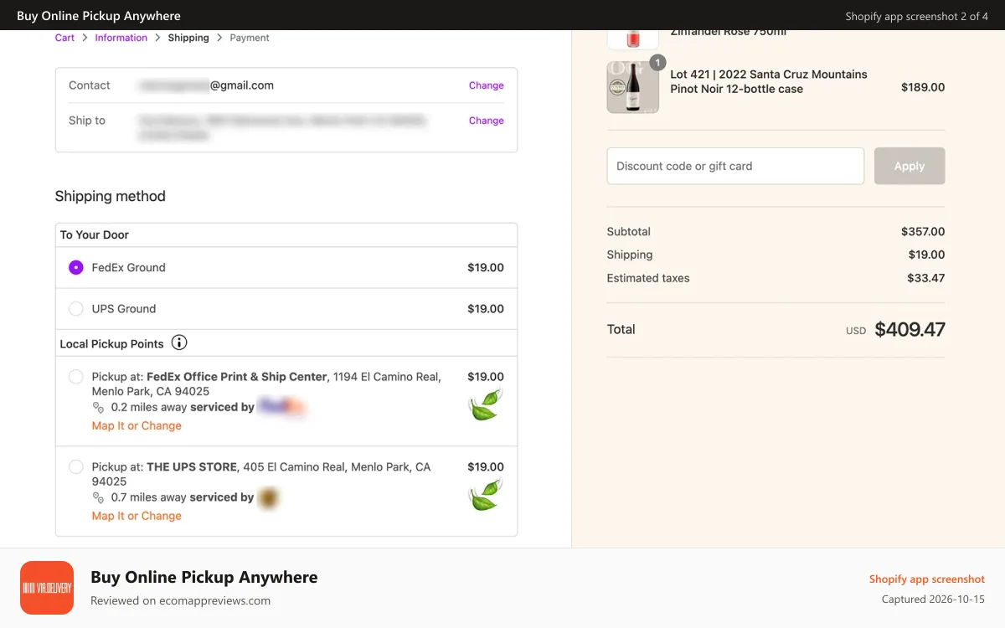Image resolution: width=1005 pixels, height=628 pixels.
Task: Click the map pin icon next to 0.7 miles away
Action: tap(98, 497)
